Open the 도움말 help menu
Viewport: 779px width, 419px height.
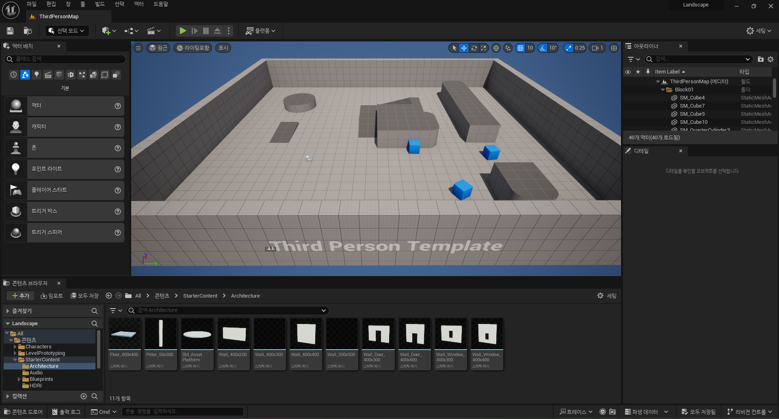(161, 4)
